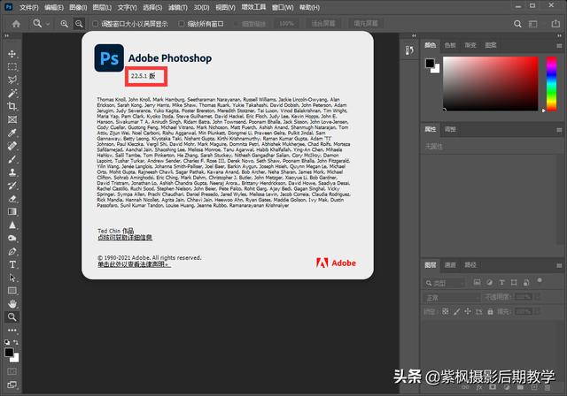Select the Horizontal Type tool

(12, 264)
